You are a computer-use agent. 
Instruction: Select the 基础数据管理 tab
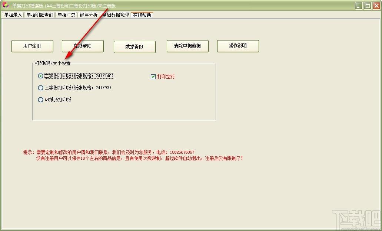pos(115,15)
